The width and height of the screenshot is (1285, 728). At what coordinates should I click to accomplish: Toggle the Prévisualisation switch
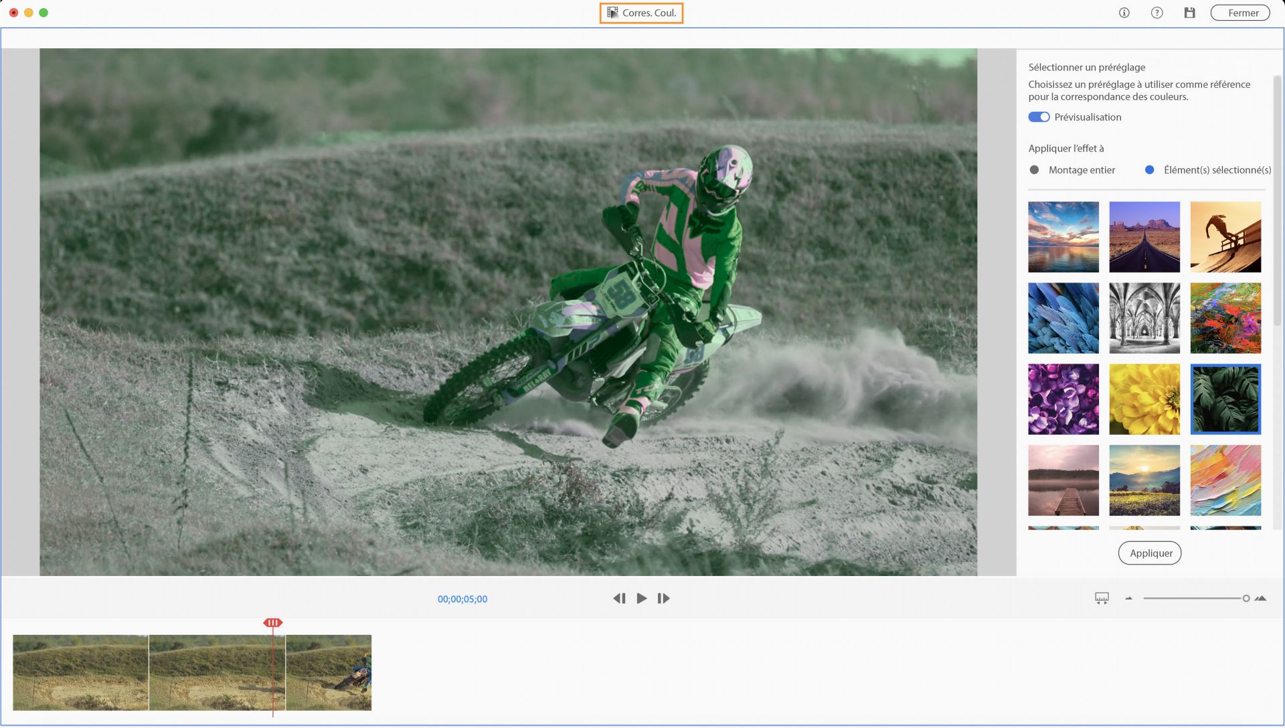pyautogui.click(x=1039, y=117)
